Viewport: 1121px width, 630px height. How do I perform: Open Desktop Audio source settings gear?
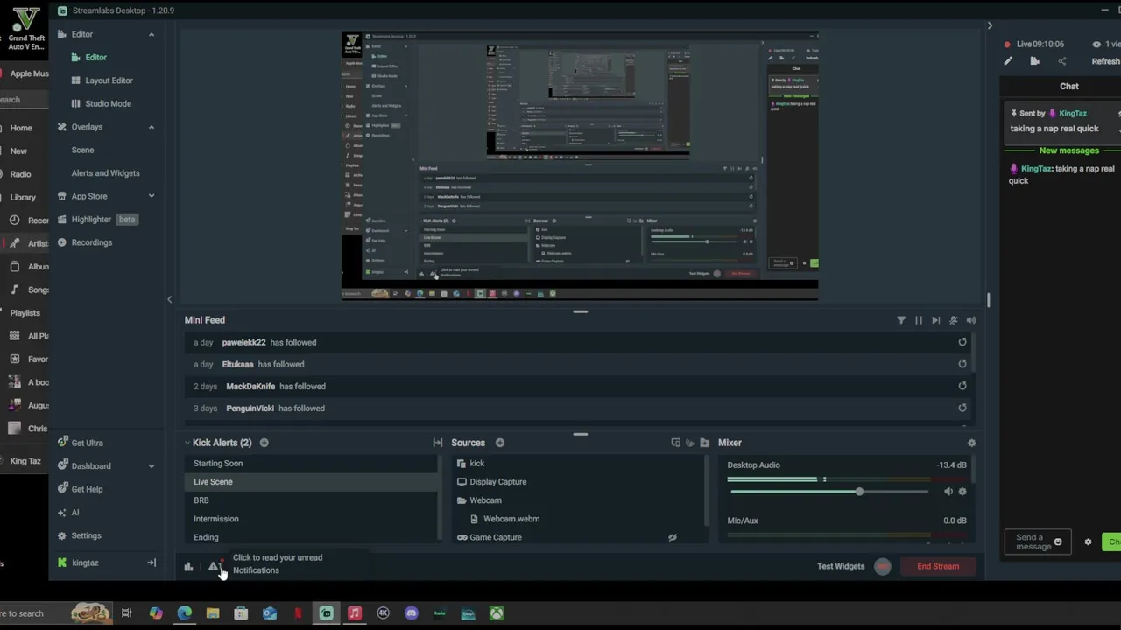(x=962, y=492)
